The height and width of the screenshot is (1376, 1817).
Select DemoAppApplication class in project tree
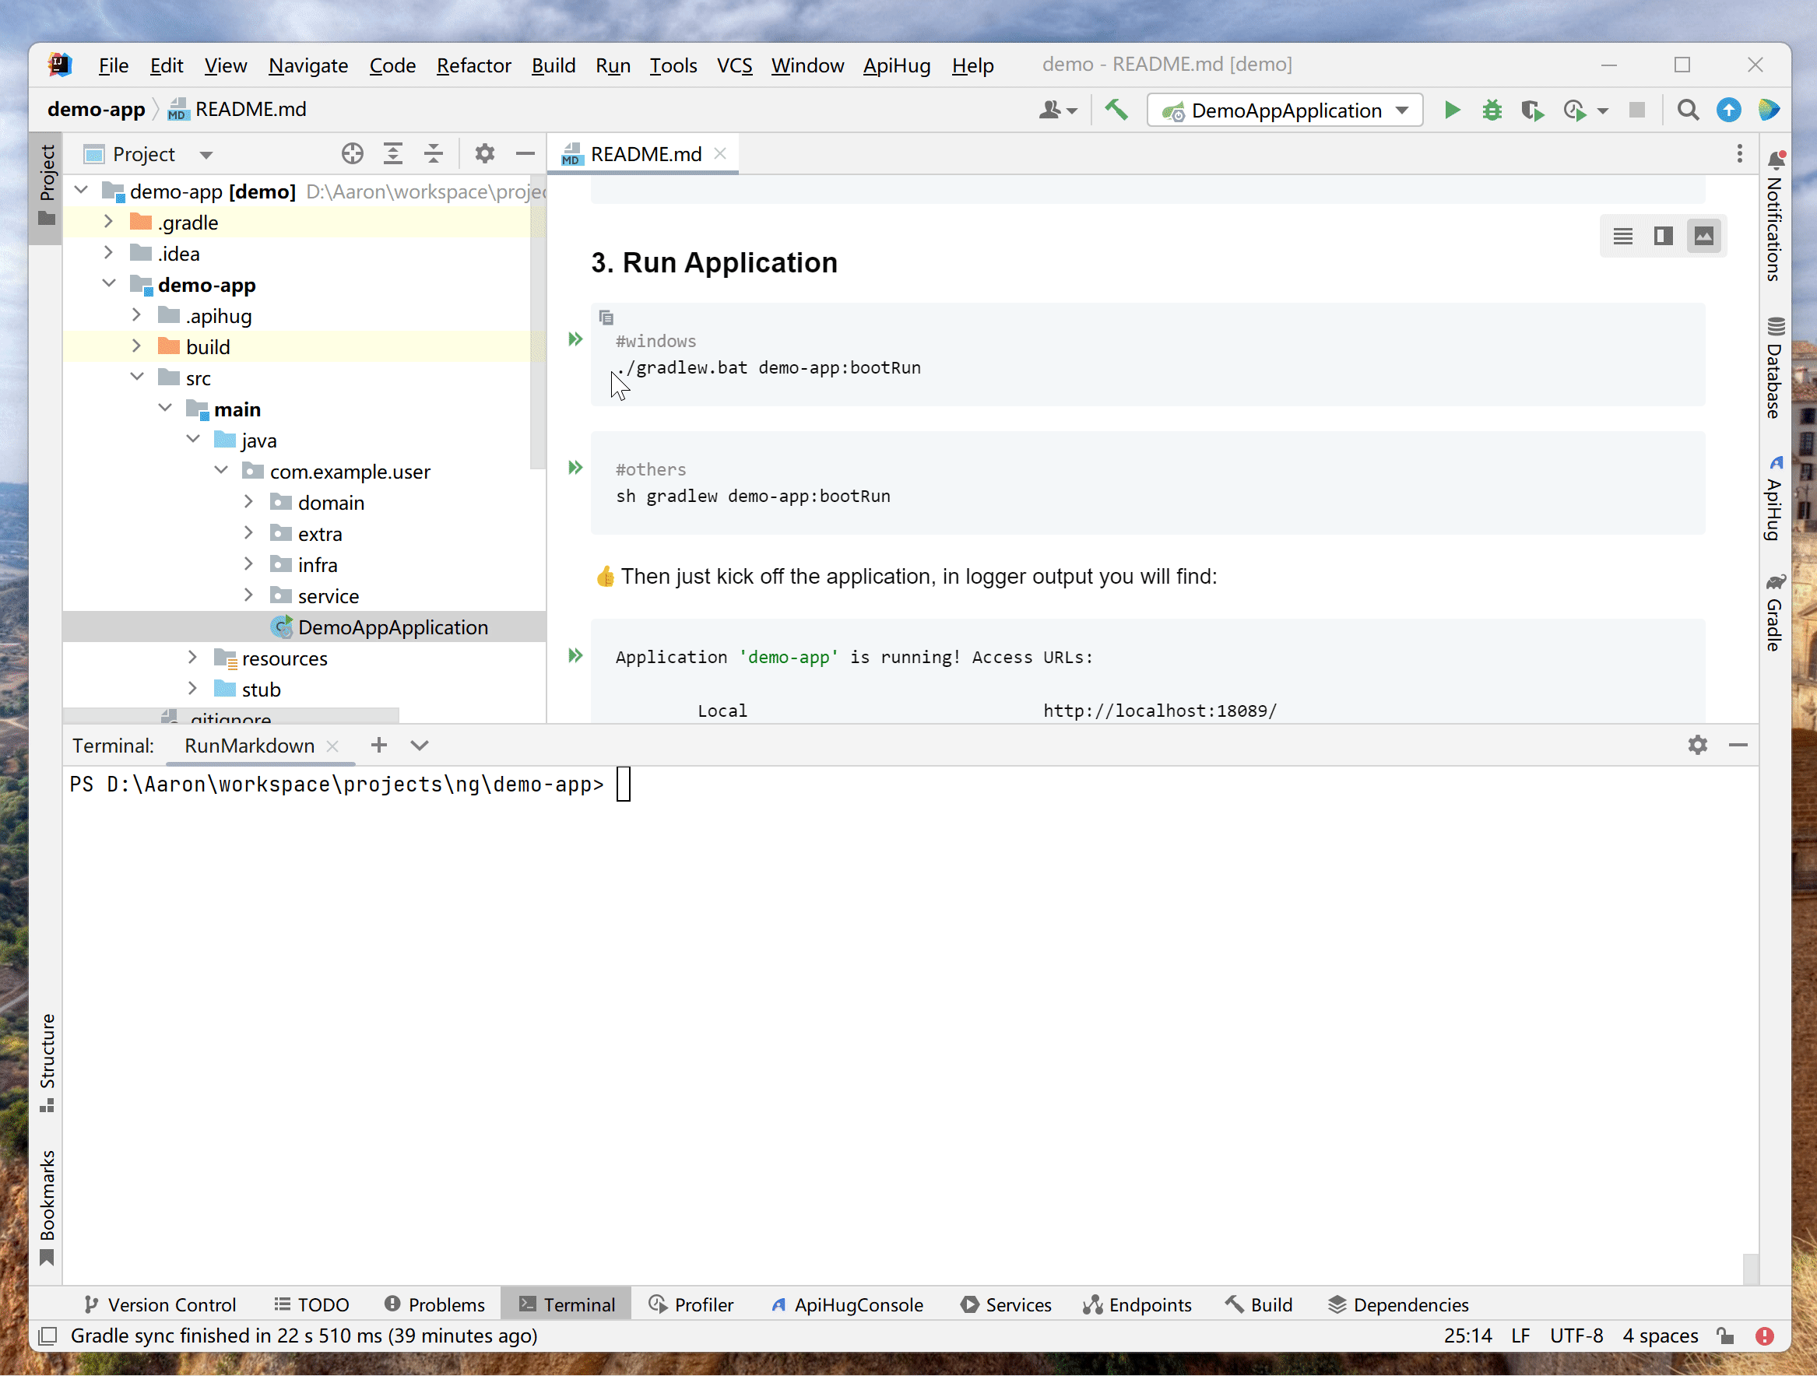pos(392,627)
